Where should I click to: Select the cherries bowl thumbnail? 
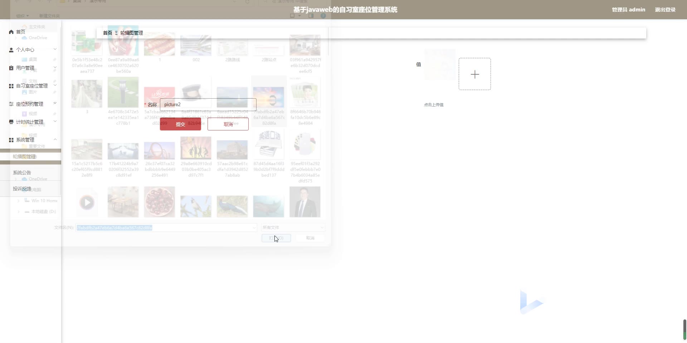[x=160, y=202]
